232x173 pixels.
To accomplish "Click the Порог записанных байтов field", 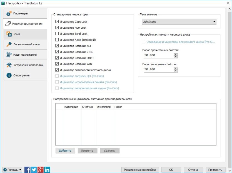I will coord(159,70).
